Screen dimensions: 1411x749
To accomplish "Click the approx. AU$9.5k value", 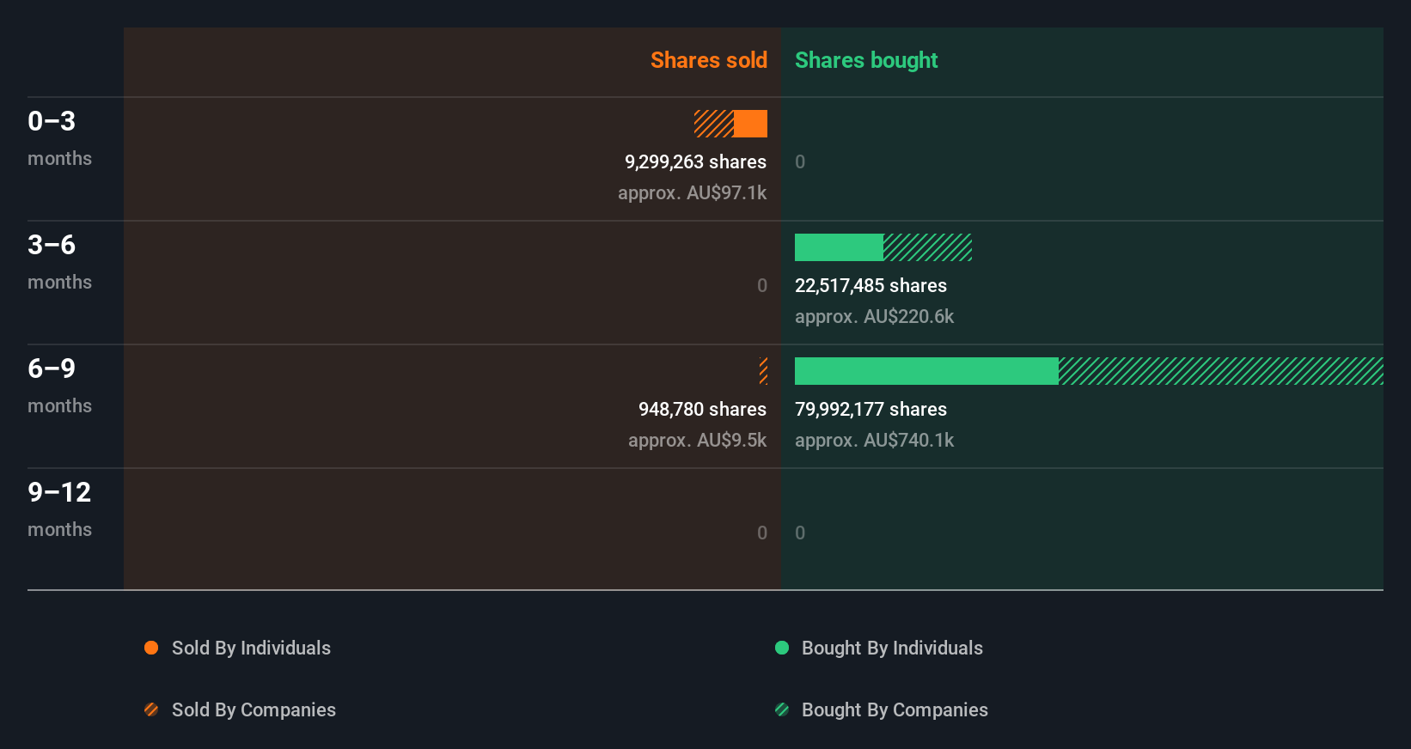I will (697, 440).
